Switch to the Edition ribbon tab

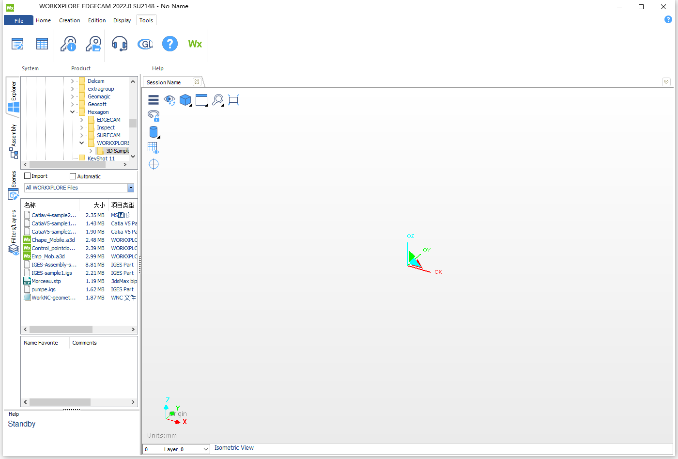97,20
